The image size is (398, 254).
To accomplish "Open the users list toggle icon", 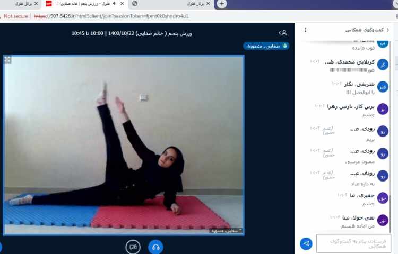I will pos(283,33).
